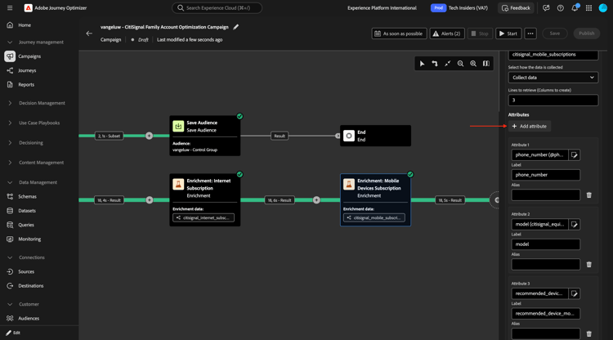Screen dimensions: 613x340
Task: Expand the Content Management section
Action: pyautogui.click(x=10, y=163)
